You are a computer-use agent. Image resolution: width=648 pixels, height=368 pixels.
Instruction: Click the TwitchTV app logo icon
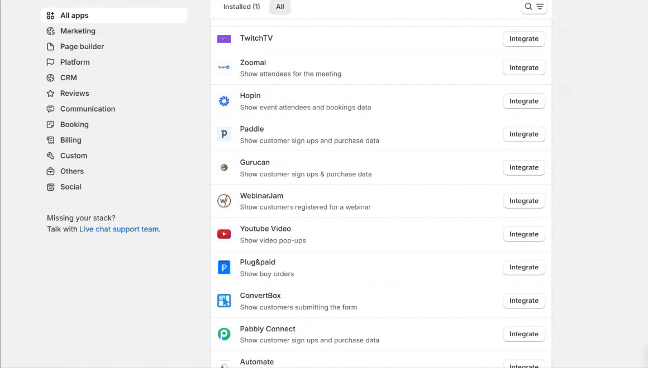[224, 39]
